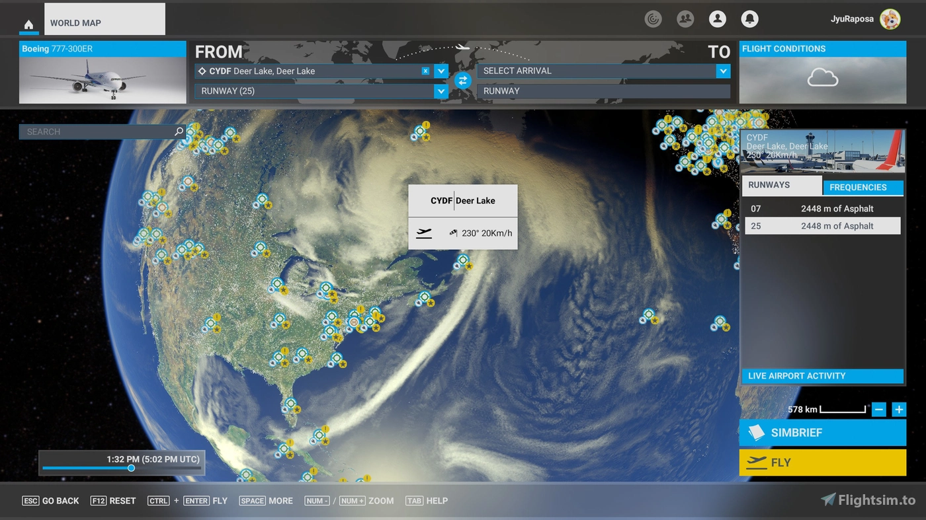This screenshot has width=926, height=520.
Task: Expand the RUNWAY (25) dropdown
Action: pos(441,91)
